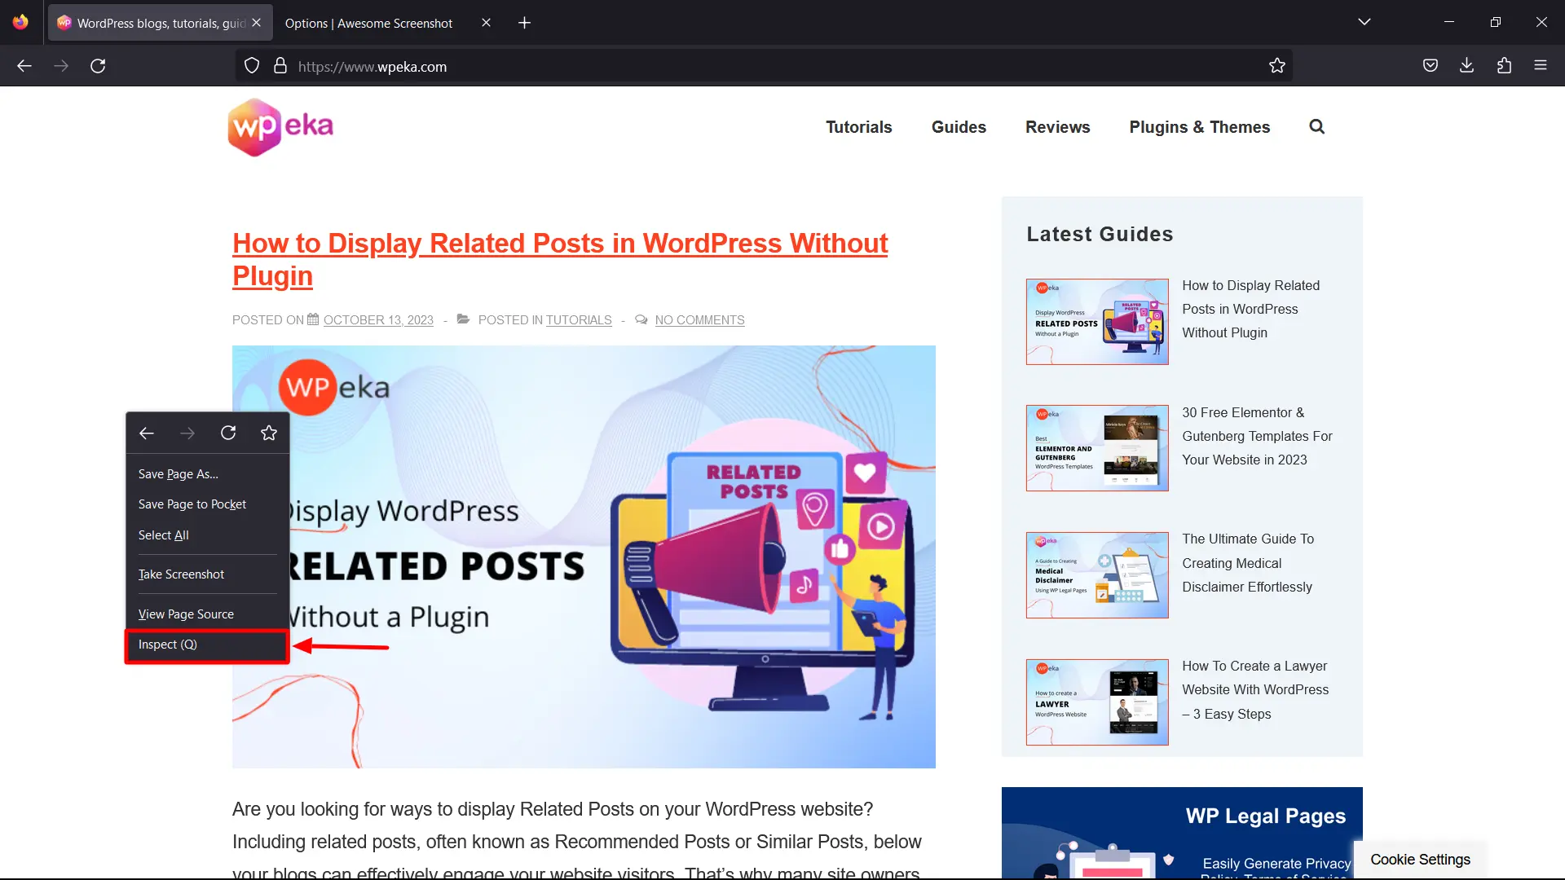Switch to the WordPress blogs tab
This screenshot has width=1565, height=880.
click(x=161, y=23)
